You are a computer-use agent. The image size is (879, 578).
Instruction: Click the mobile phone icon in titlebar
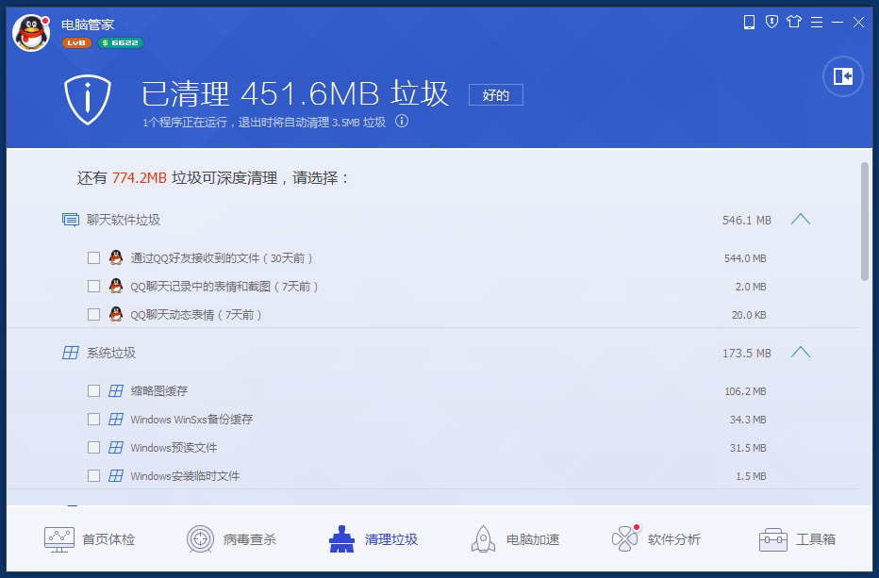749,22
